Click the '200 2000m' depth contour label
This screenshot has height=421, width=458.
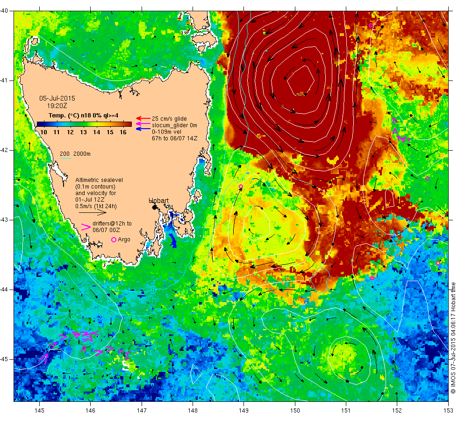pos(75,154)
